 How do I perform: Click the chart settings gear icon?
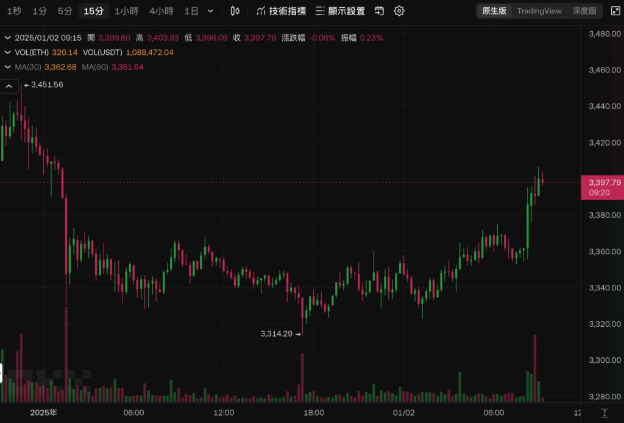tap(399, 11)
